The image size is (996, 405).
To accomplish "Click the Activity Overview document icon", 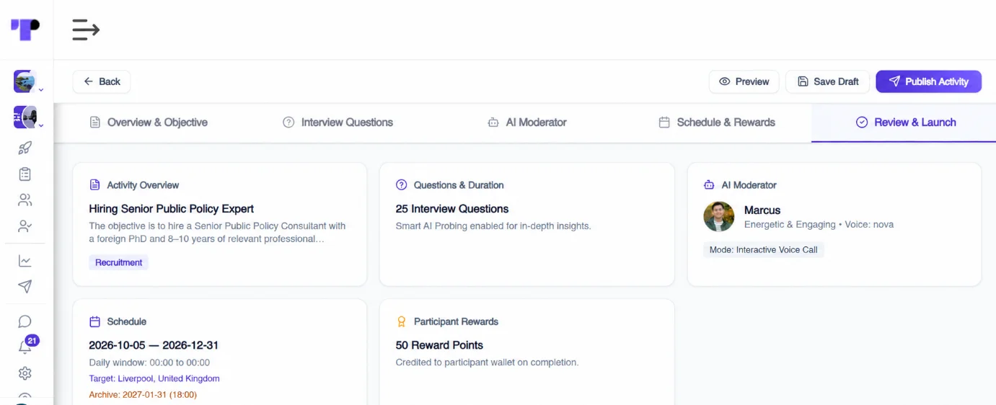I will click(94, 185).
